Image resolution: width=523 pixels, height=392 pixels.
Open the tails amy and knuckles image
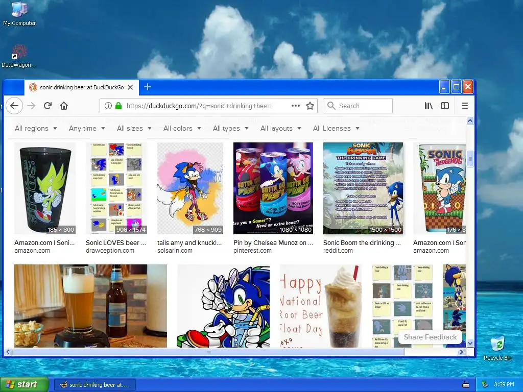190,188
